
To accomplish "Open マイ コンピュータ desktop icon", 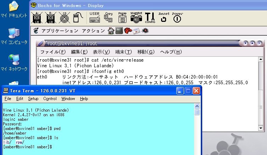I will (14, 36).
